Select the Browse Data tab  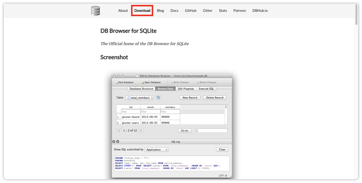click(165, 89)
